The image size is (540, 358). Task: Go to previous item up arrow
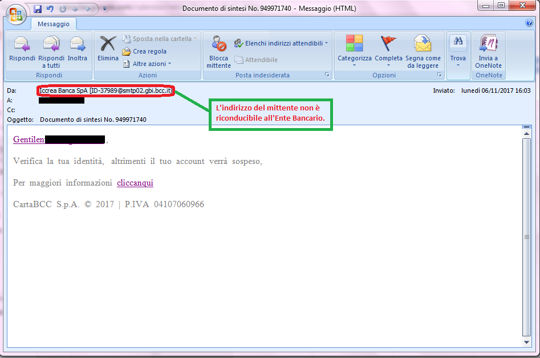pos(75,9)
